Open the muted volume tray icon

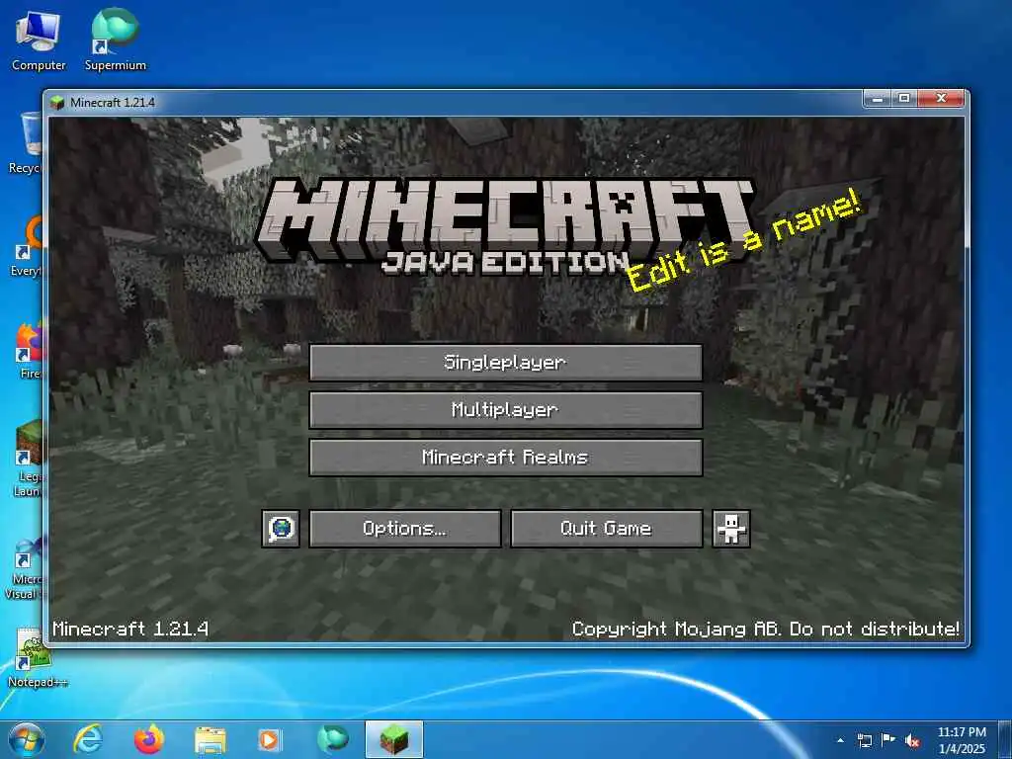[x=912, y=740]
